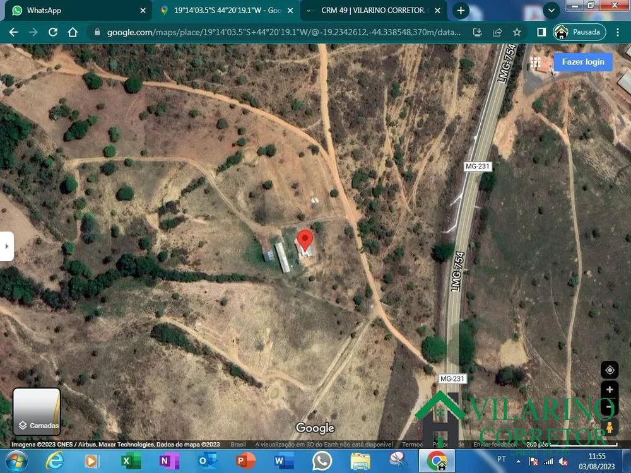Image resolution: width=631 pixels, height=473 pixels.
Task: Open the Termos footer link
Action: tap(412, 445)
